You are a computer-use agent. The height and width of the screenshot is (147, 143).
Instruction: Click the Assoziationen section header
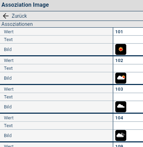pos(71,24)
